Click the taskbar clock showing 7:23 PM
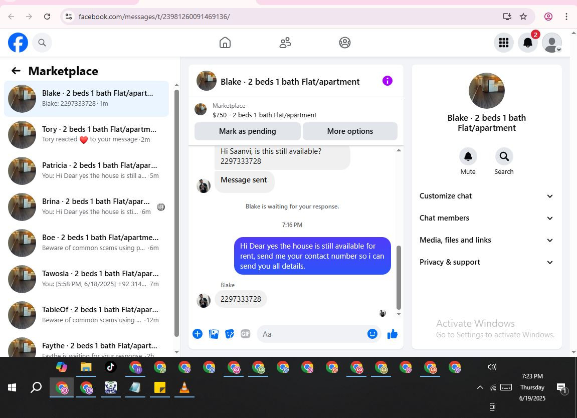Viewport: 577px width, 418px height. click(x=532, y=376)
